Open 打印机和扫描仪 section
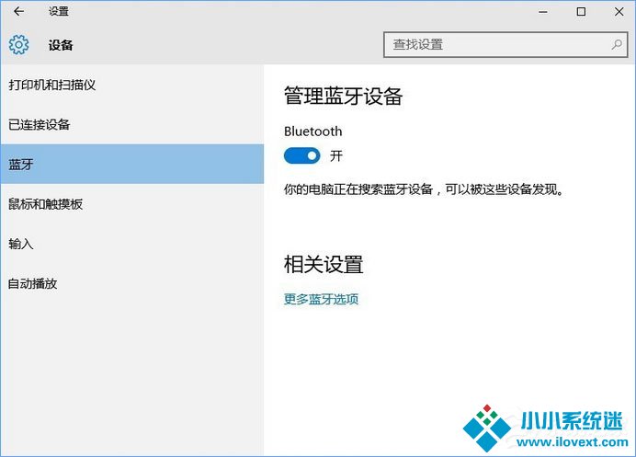 tap(132, 85)
